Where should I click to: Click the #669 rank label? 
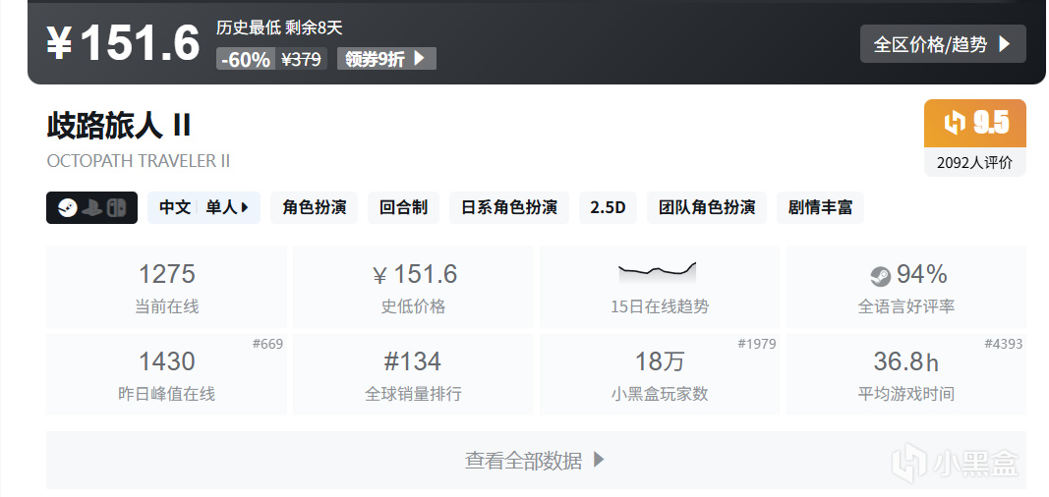267,344
